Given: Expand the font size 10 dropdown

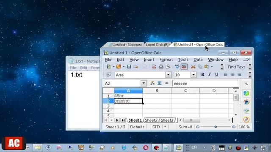Looking at the screenshot, I should (x=194, y=75).
